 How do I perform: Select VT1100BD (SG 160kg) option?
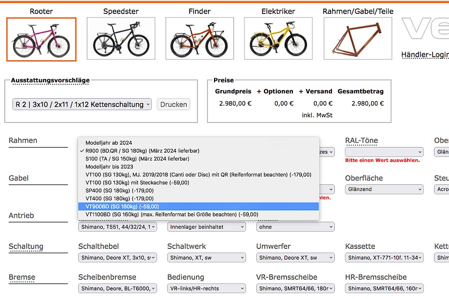172,214
